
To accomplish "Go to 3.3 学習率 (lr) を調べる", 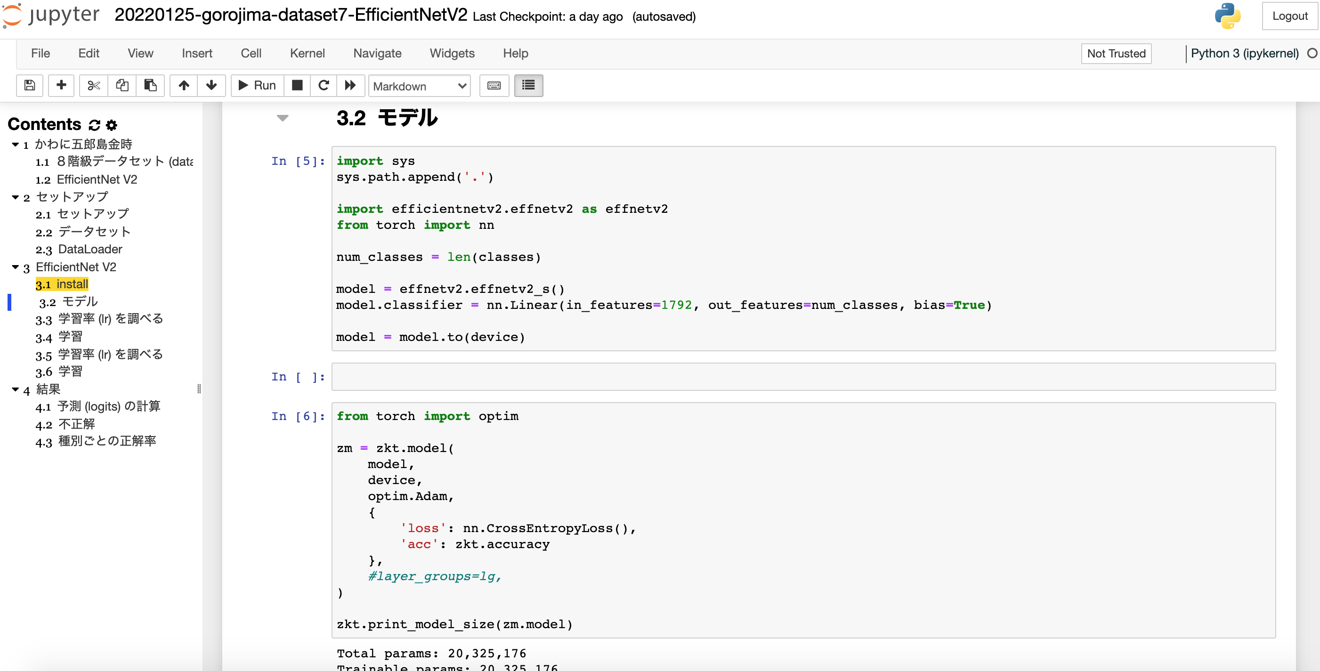I will 99,319.
